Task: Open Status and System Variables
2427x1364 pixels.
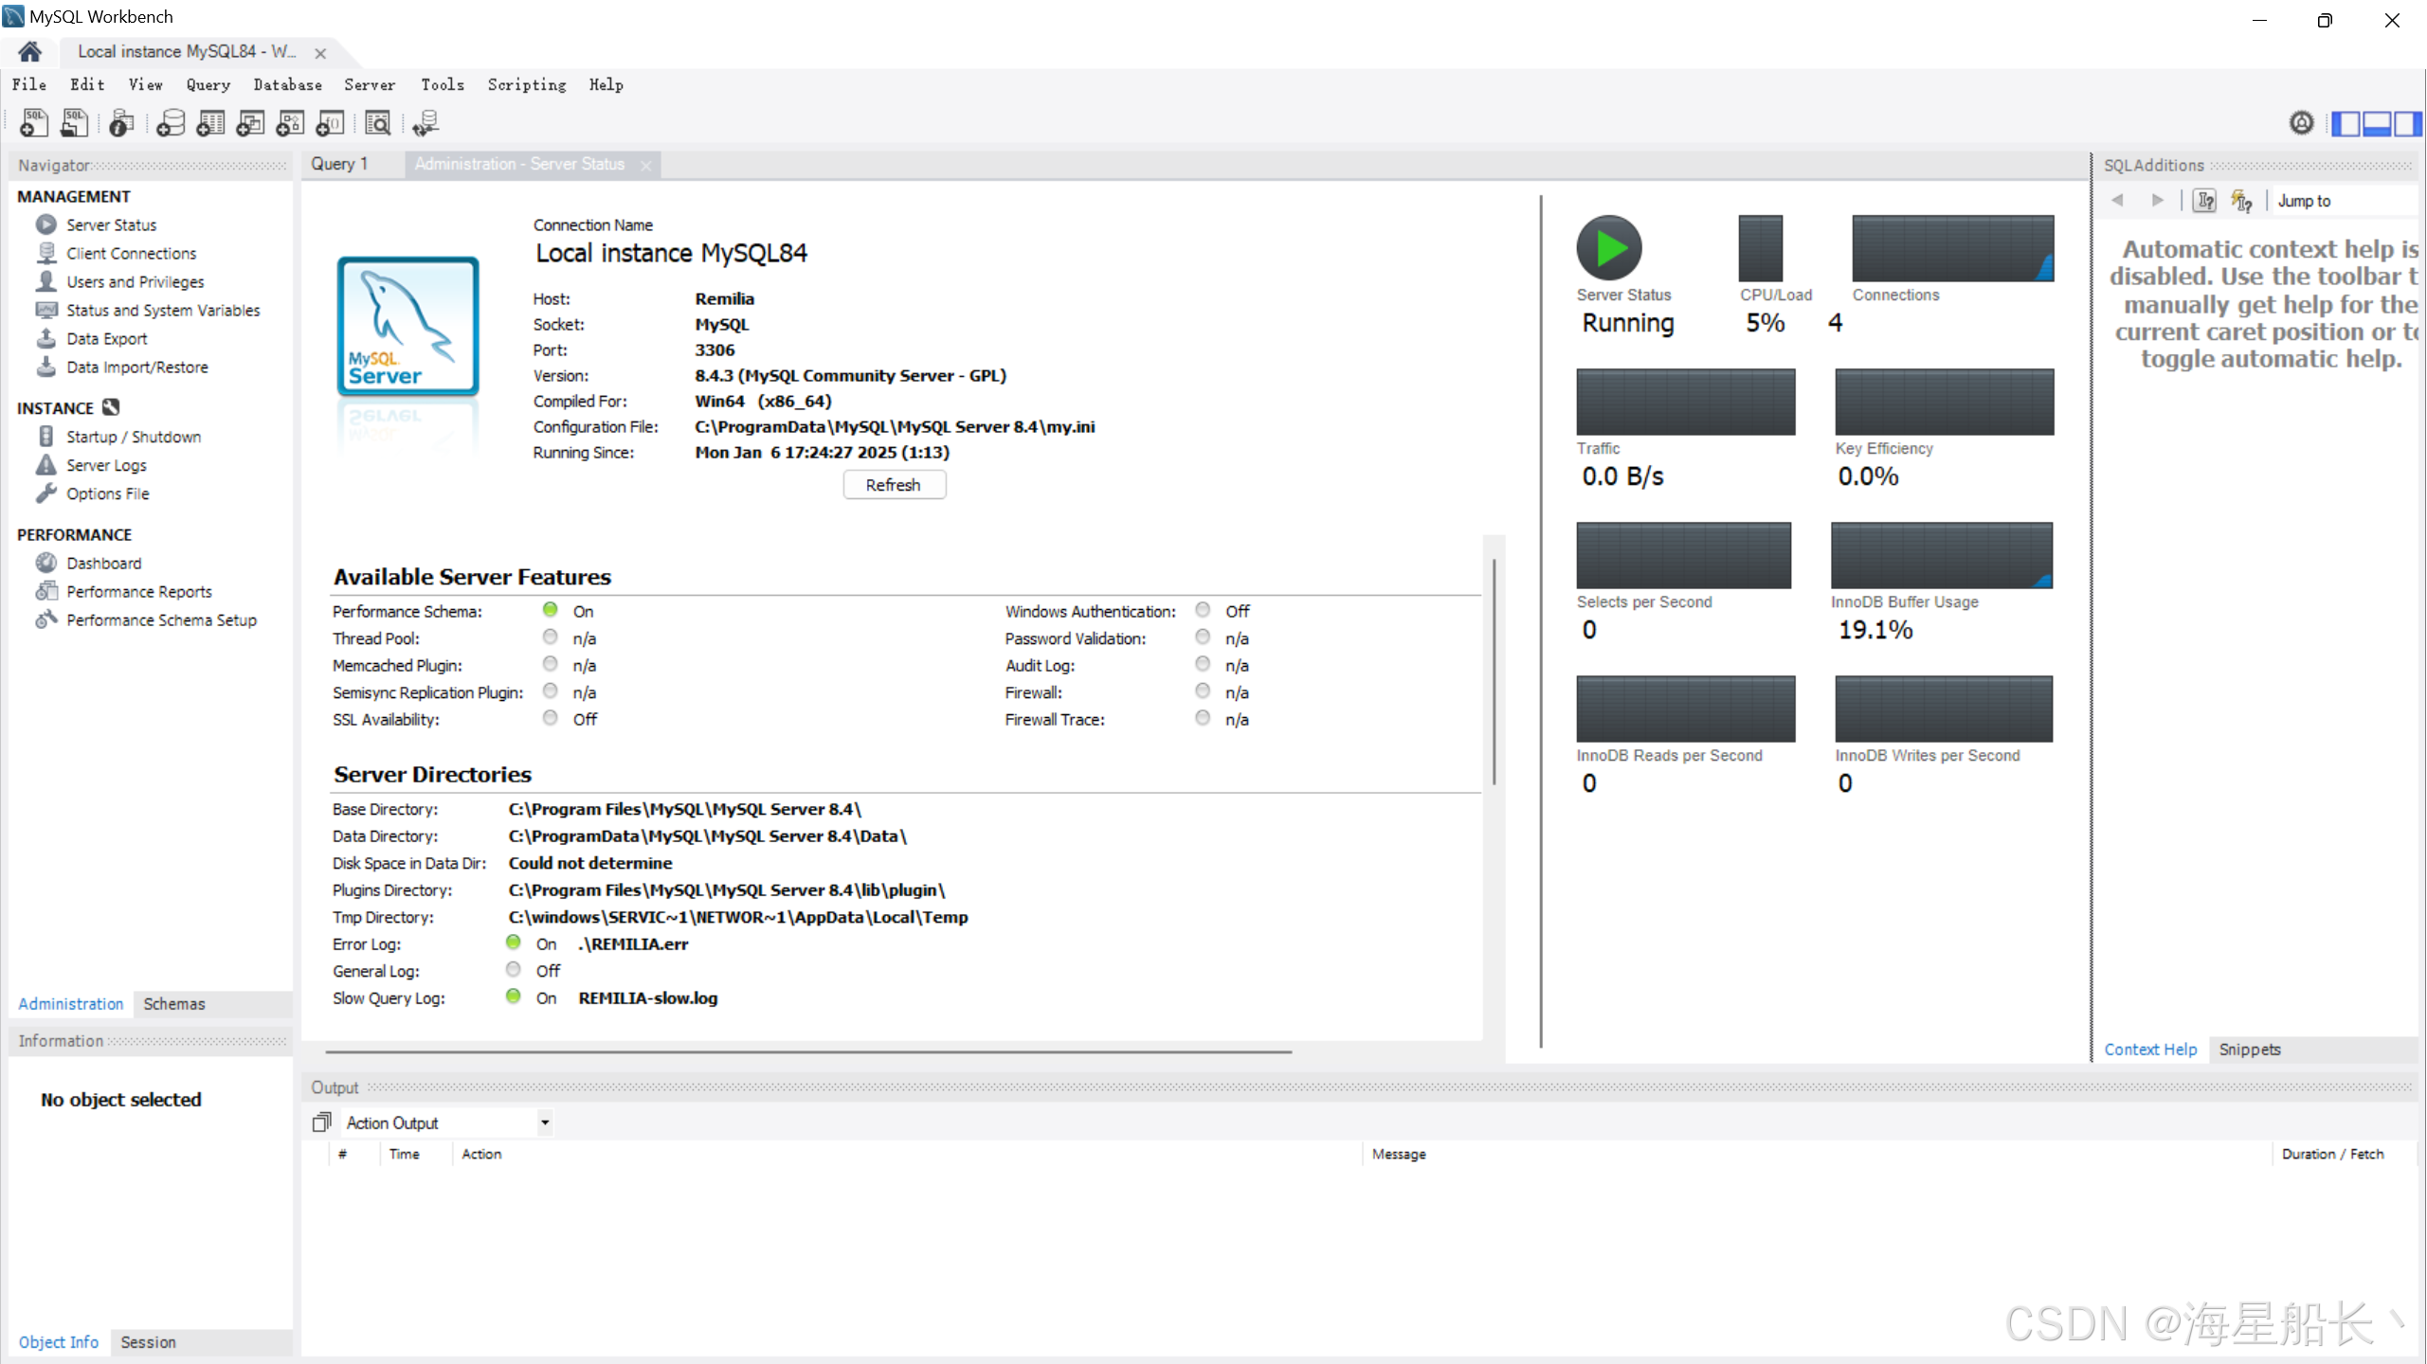Action: pos(163,310)
